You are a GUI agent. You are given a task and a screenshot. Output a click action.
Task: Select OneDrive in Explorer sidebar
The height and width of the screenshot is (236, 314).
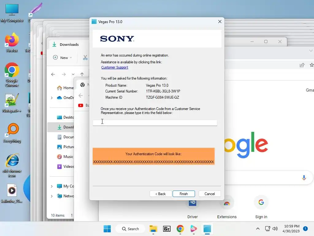click(x=65, y=98)
